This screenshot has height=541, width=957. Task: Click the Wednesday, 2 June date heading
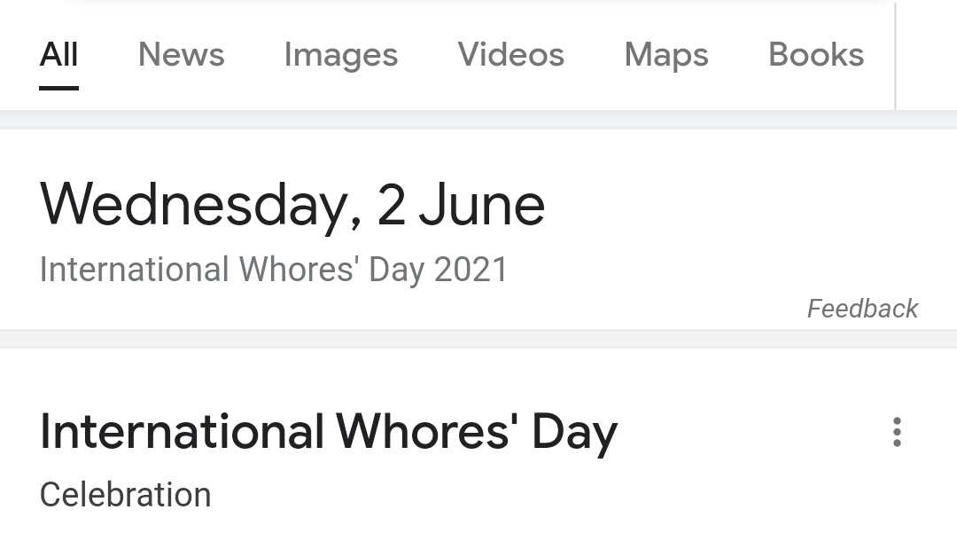(292, 205)
